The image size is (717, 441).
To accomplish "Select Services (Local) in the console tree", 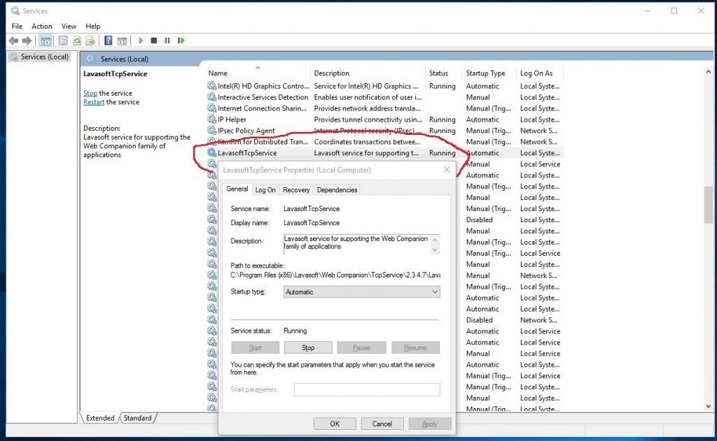I will point(43,57).
